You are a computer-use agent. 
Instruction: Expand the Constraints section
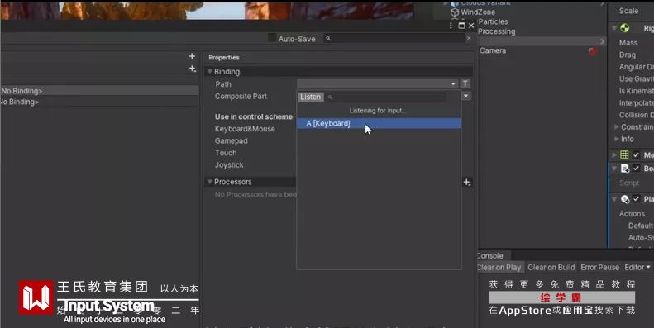click(617, 126)
